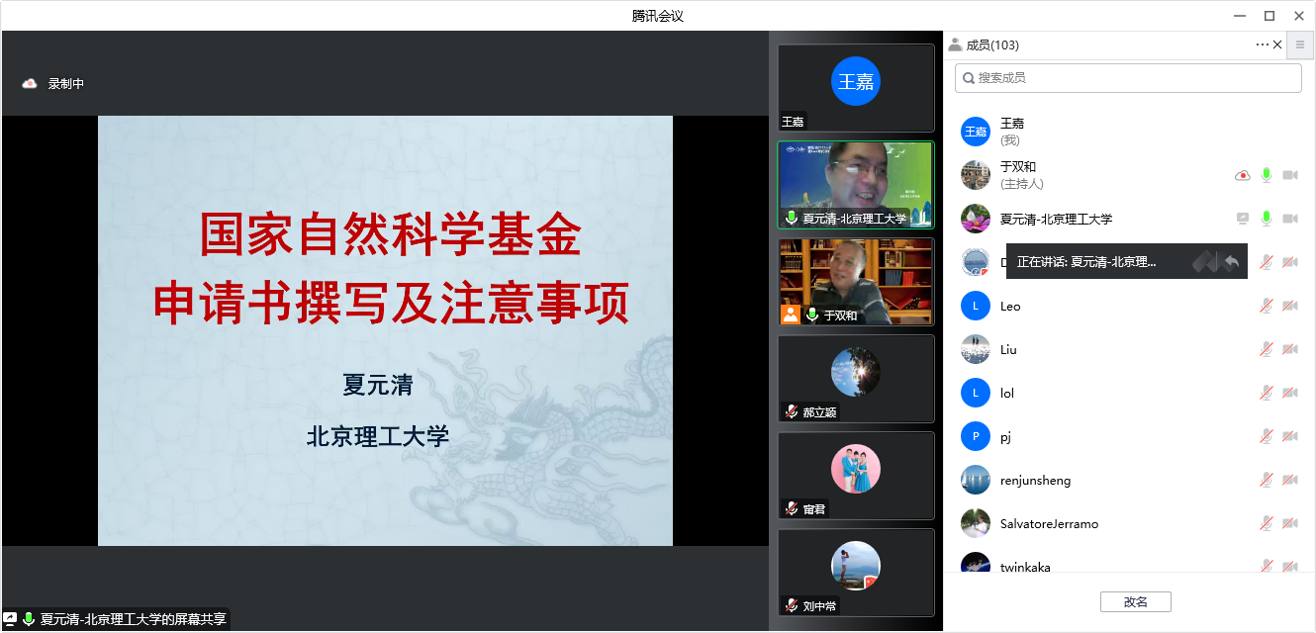The image size is (1316, 633).
Task: Toggle the disabled camera for Liu
Action: pos(1290,349)
